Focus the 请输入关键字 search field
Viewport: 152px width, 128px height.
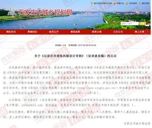(129, 23)
